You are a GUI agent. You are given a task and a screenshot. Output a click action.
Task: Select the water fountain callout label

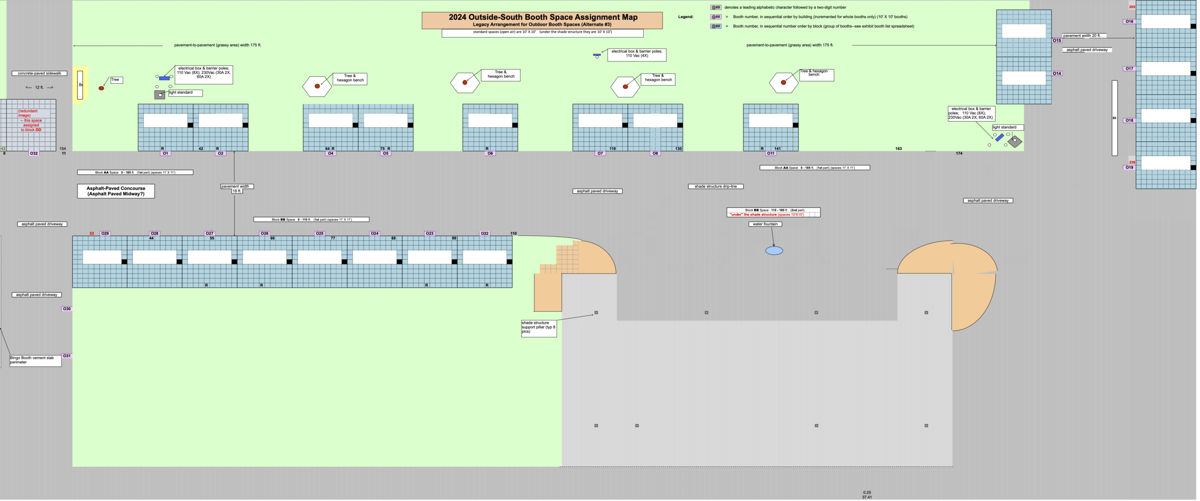point(765,224)
